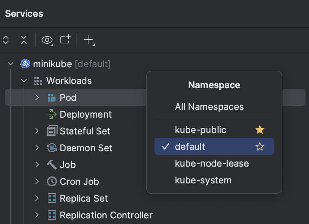Expand the Replication Controller node

37,215
